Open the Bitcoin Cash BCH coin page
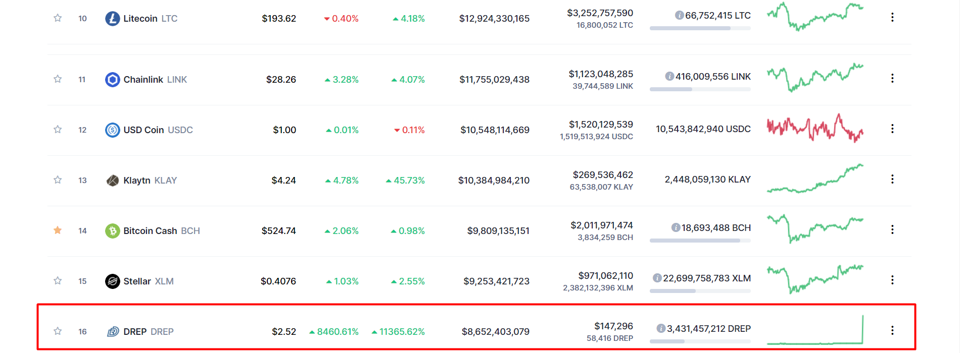Viewport: 960px width, 353px height. [x=162, y=231]
